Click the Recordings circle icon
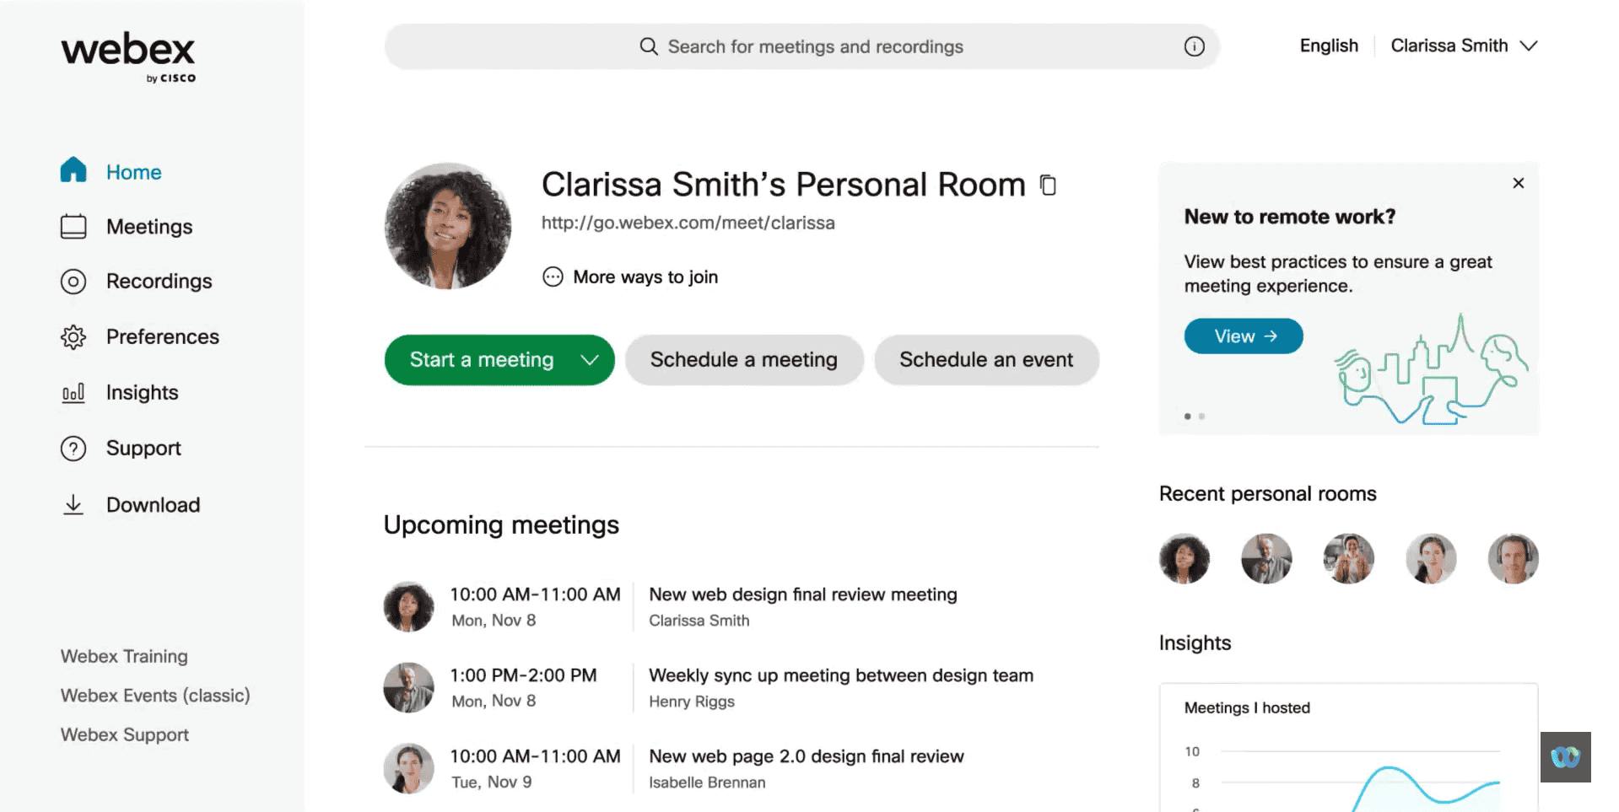This screenshot has width=1619, height=812. pos(73,281)
